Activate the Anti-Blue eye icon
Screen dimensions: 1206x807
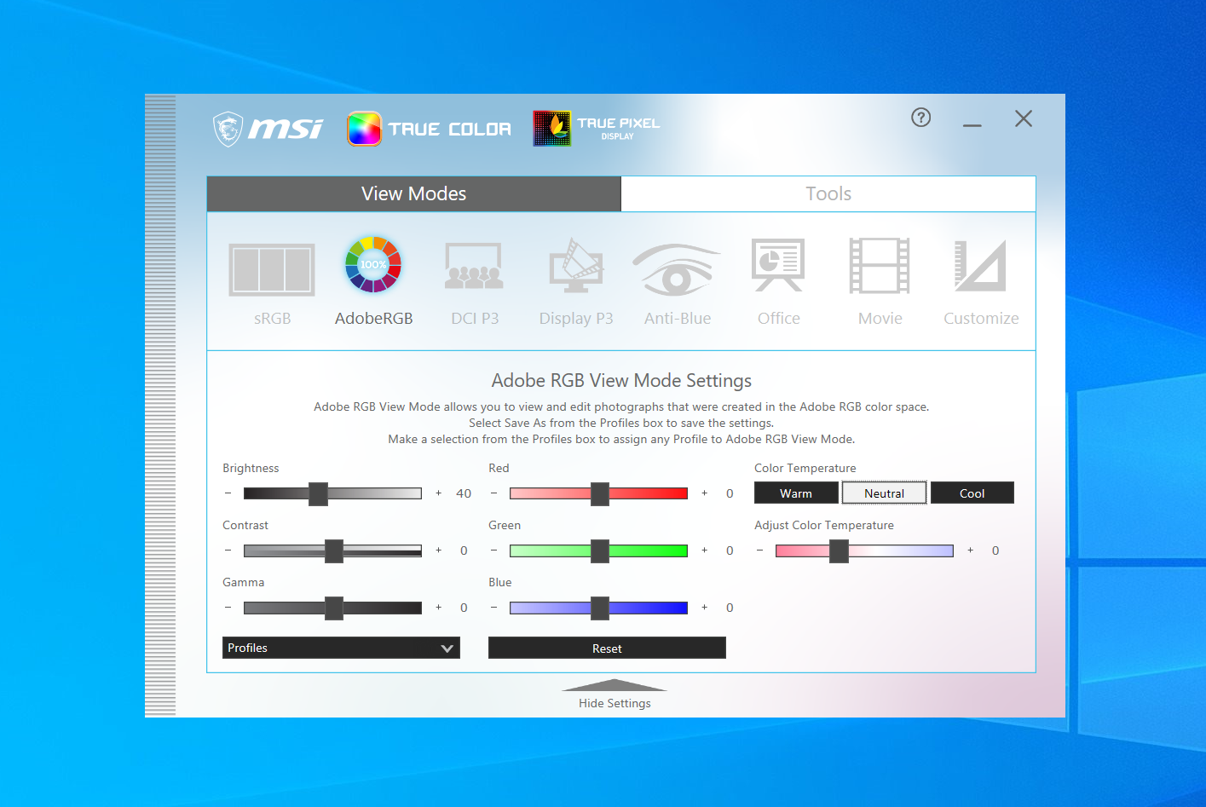[677, 268]
